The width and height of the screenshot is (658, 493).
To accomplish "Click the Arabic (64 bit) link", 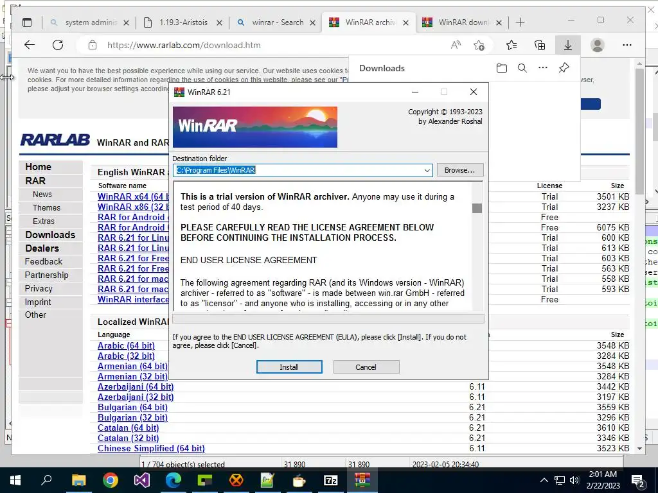I will coord(126,345).
